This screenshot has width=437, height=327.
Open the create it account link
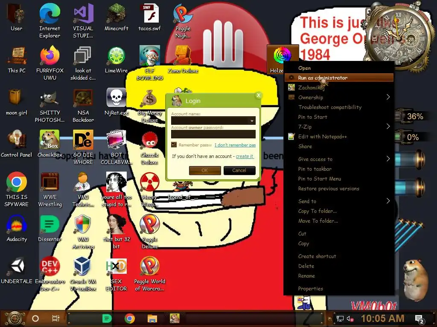pyautogui.click(x=245, y=156)
